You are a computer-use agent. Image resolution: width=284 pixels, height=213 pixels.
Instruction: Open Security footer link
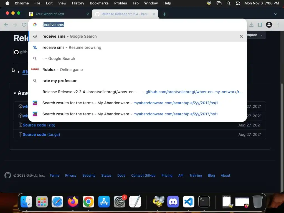point(89,176)
